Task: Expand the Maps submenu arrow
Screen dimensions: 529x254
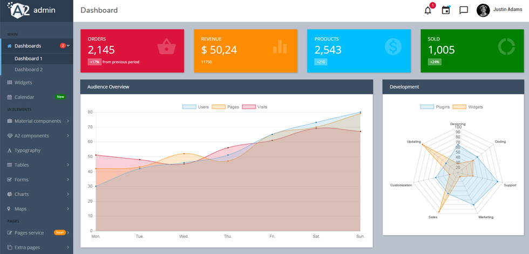Action: [x=68, y=209]
